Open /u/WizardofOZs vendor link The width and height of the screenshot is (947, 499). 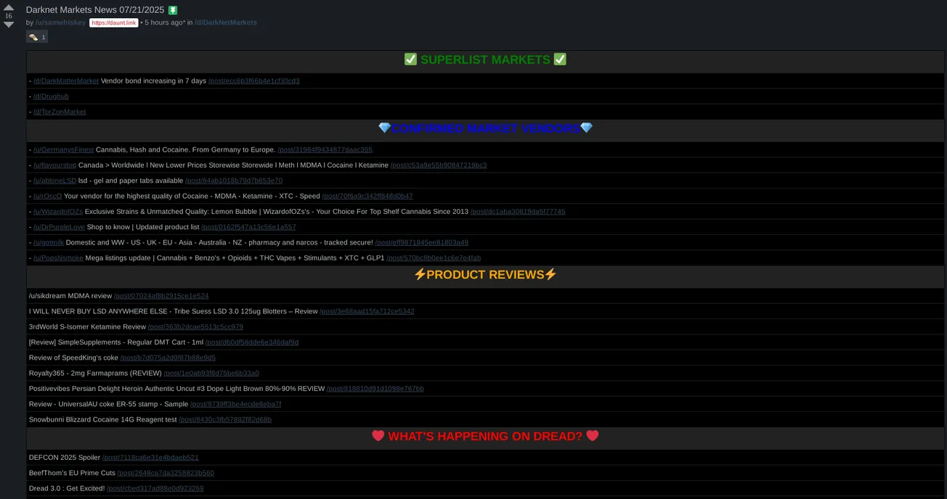[58, 211]
